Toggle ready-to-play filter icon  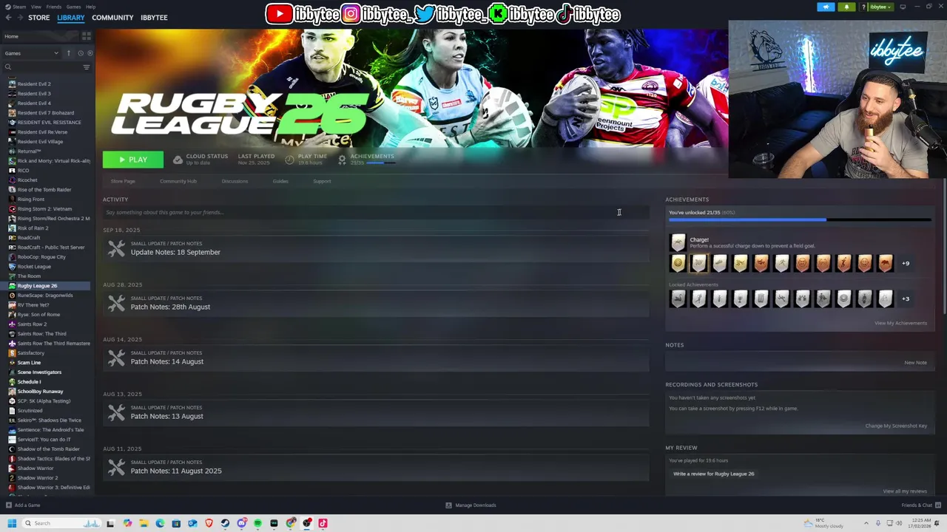[90, 53]
